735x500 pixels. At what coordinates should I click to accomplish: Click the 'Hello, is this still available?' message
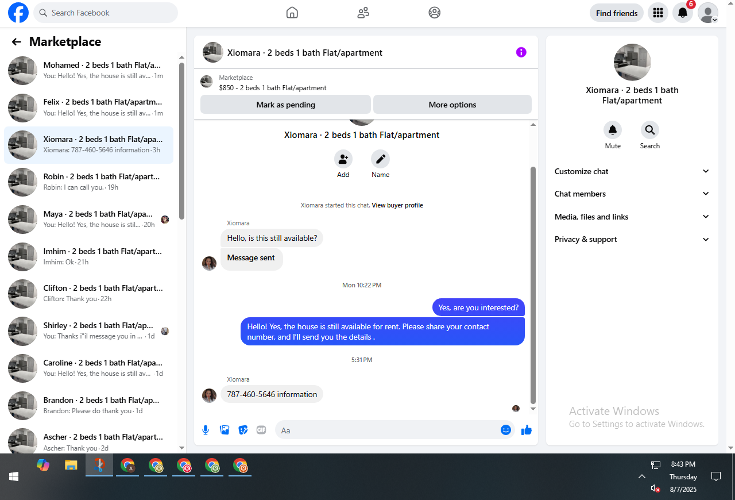(x=272, y=238)
